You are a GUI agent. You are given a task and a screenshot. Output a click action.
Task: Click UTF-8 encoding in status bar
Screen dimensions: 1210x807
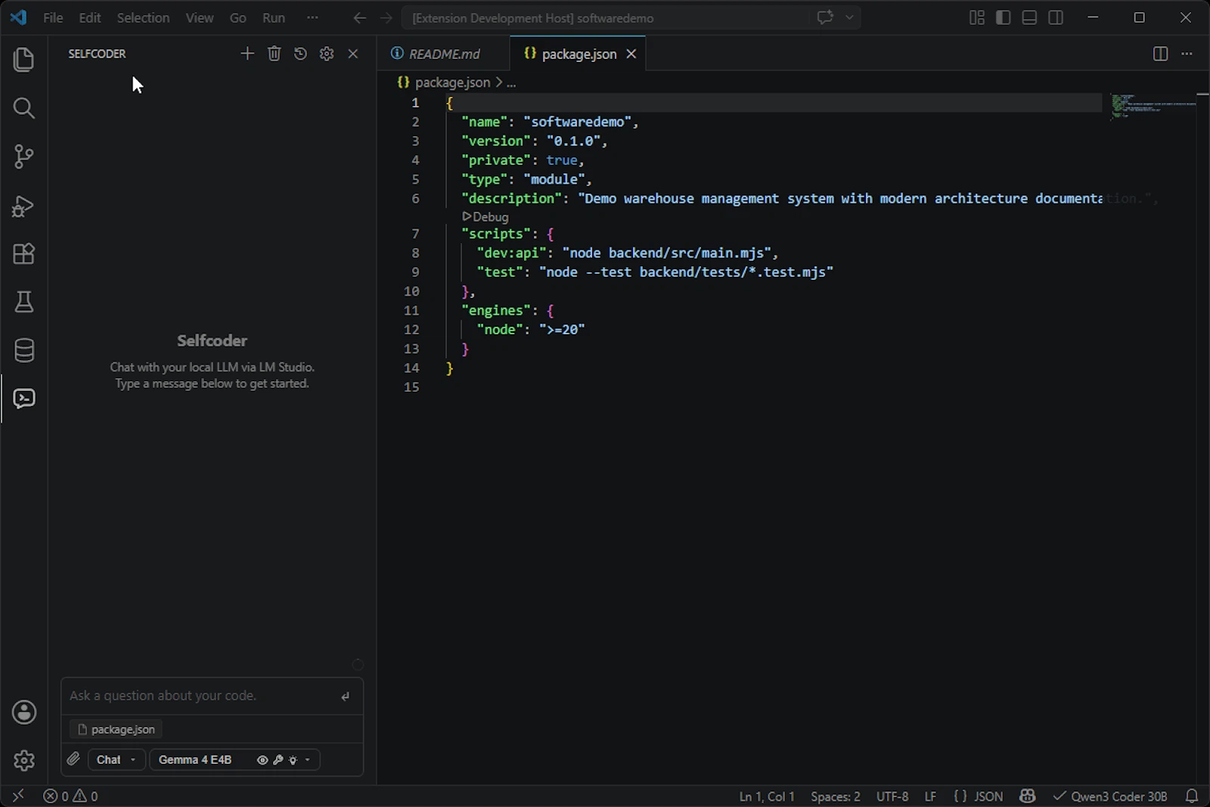tap(892, 796)
